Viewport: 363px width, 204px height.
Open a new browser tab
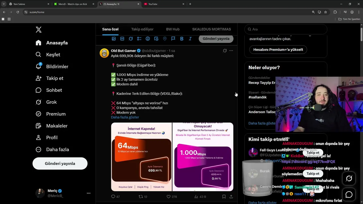click(190, 4)
